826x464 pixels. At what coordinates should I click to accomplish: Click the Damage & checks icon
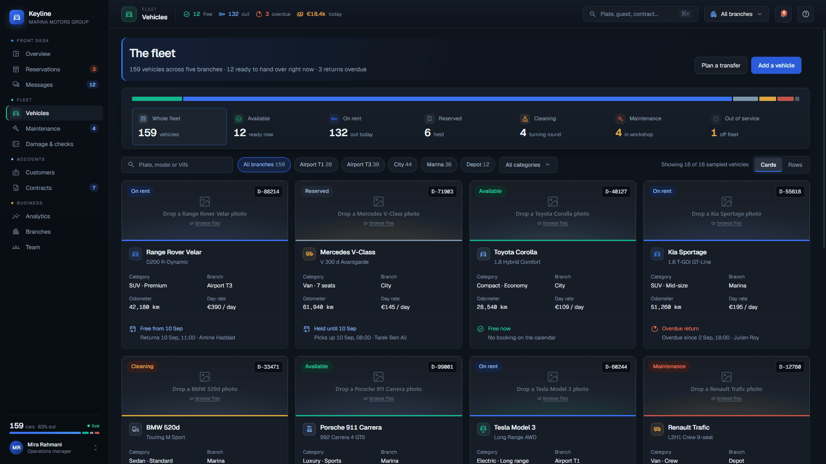point(16,144)
